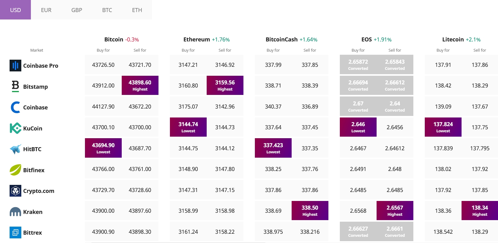Image resolution: width=498 pixels, height=243 pixels.
Task: Click HitBTC's lowest Bitcoin buy price 43694.90
Action: (x=103, y=148)
